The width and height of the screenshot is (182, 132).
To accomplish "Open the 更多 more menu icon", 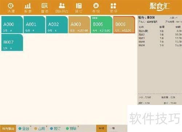I will point(114,8).
